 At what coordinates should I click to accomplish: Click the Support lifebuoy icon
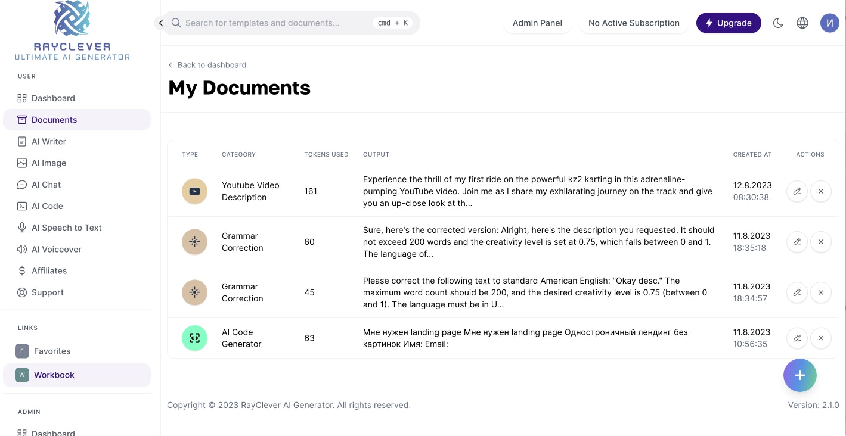coord(22,292)
